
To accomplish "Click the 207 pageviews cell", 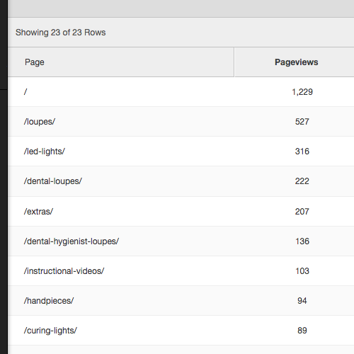I will (x=302, y=212).
